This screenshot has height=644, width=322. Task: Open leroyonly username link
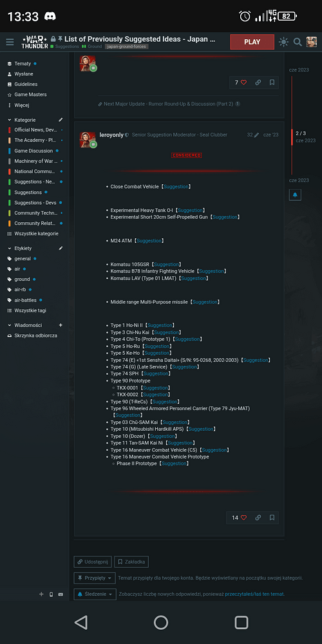pos(111,135)
